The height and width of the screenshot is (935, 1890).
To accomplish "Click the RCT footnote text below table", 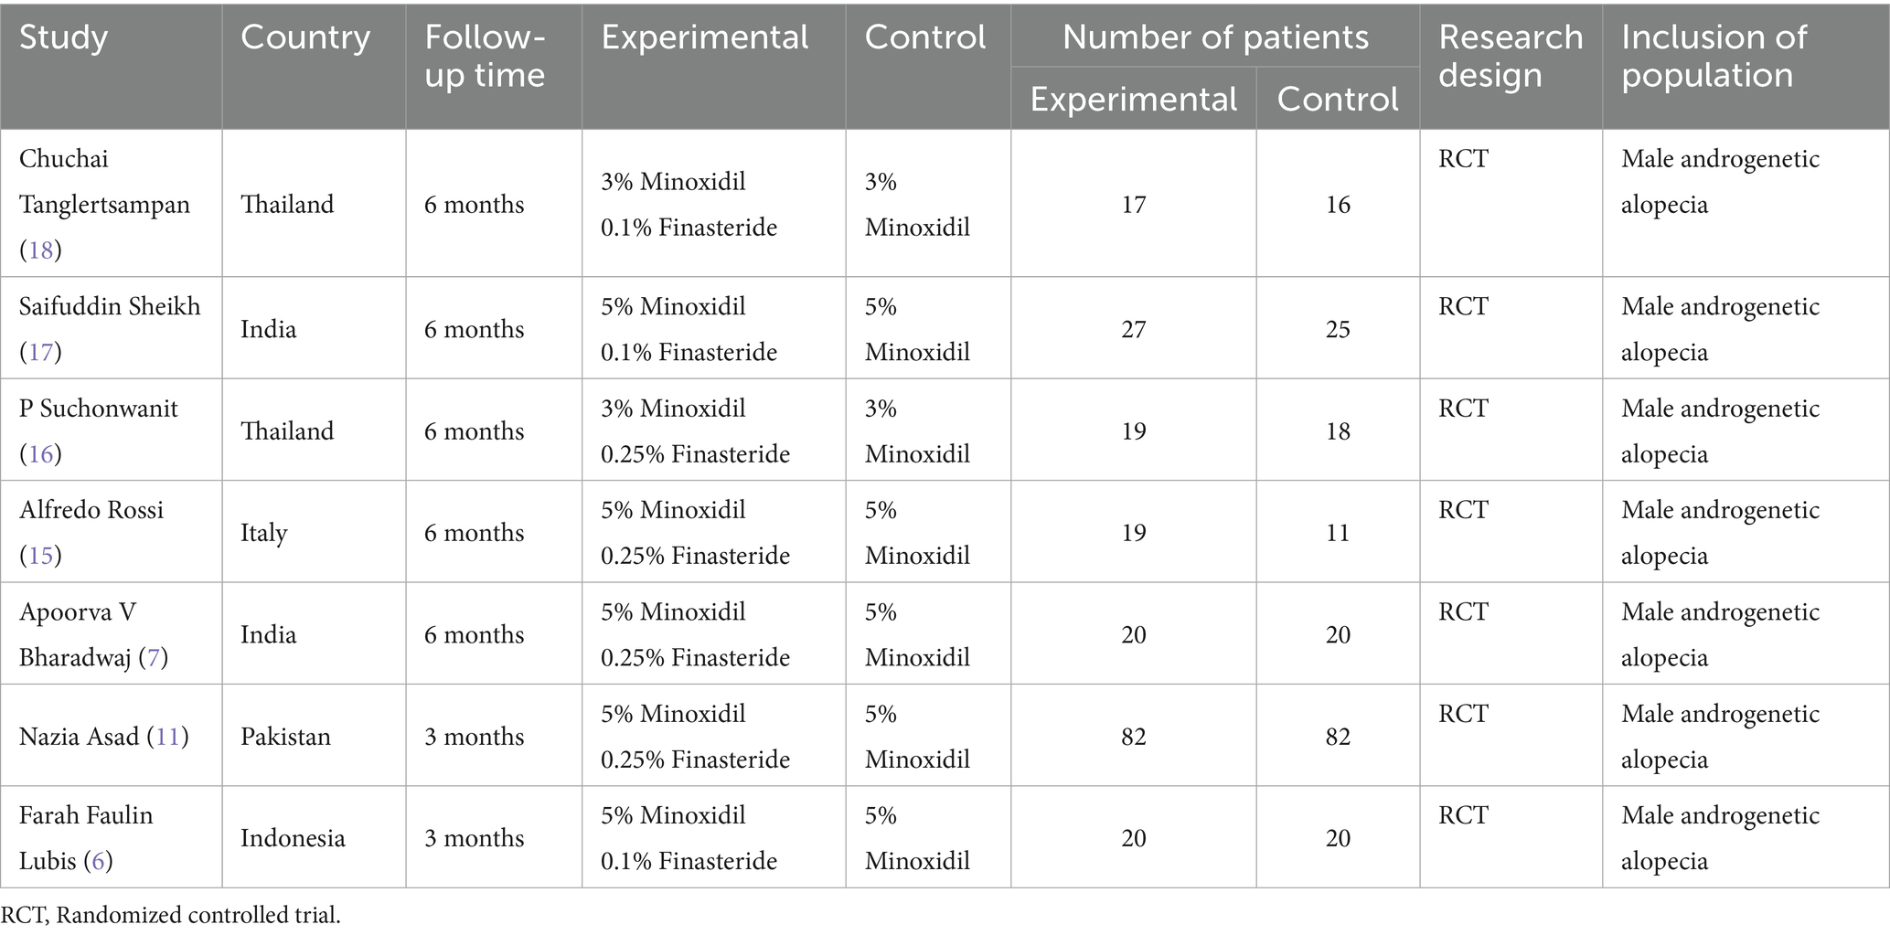I will click(x=171, y=915).
